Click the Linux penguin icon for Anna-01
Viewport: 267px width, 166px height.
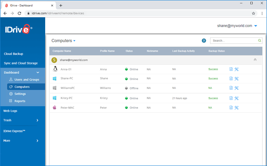pyautogui.click(x=55, y=69)
